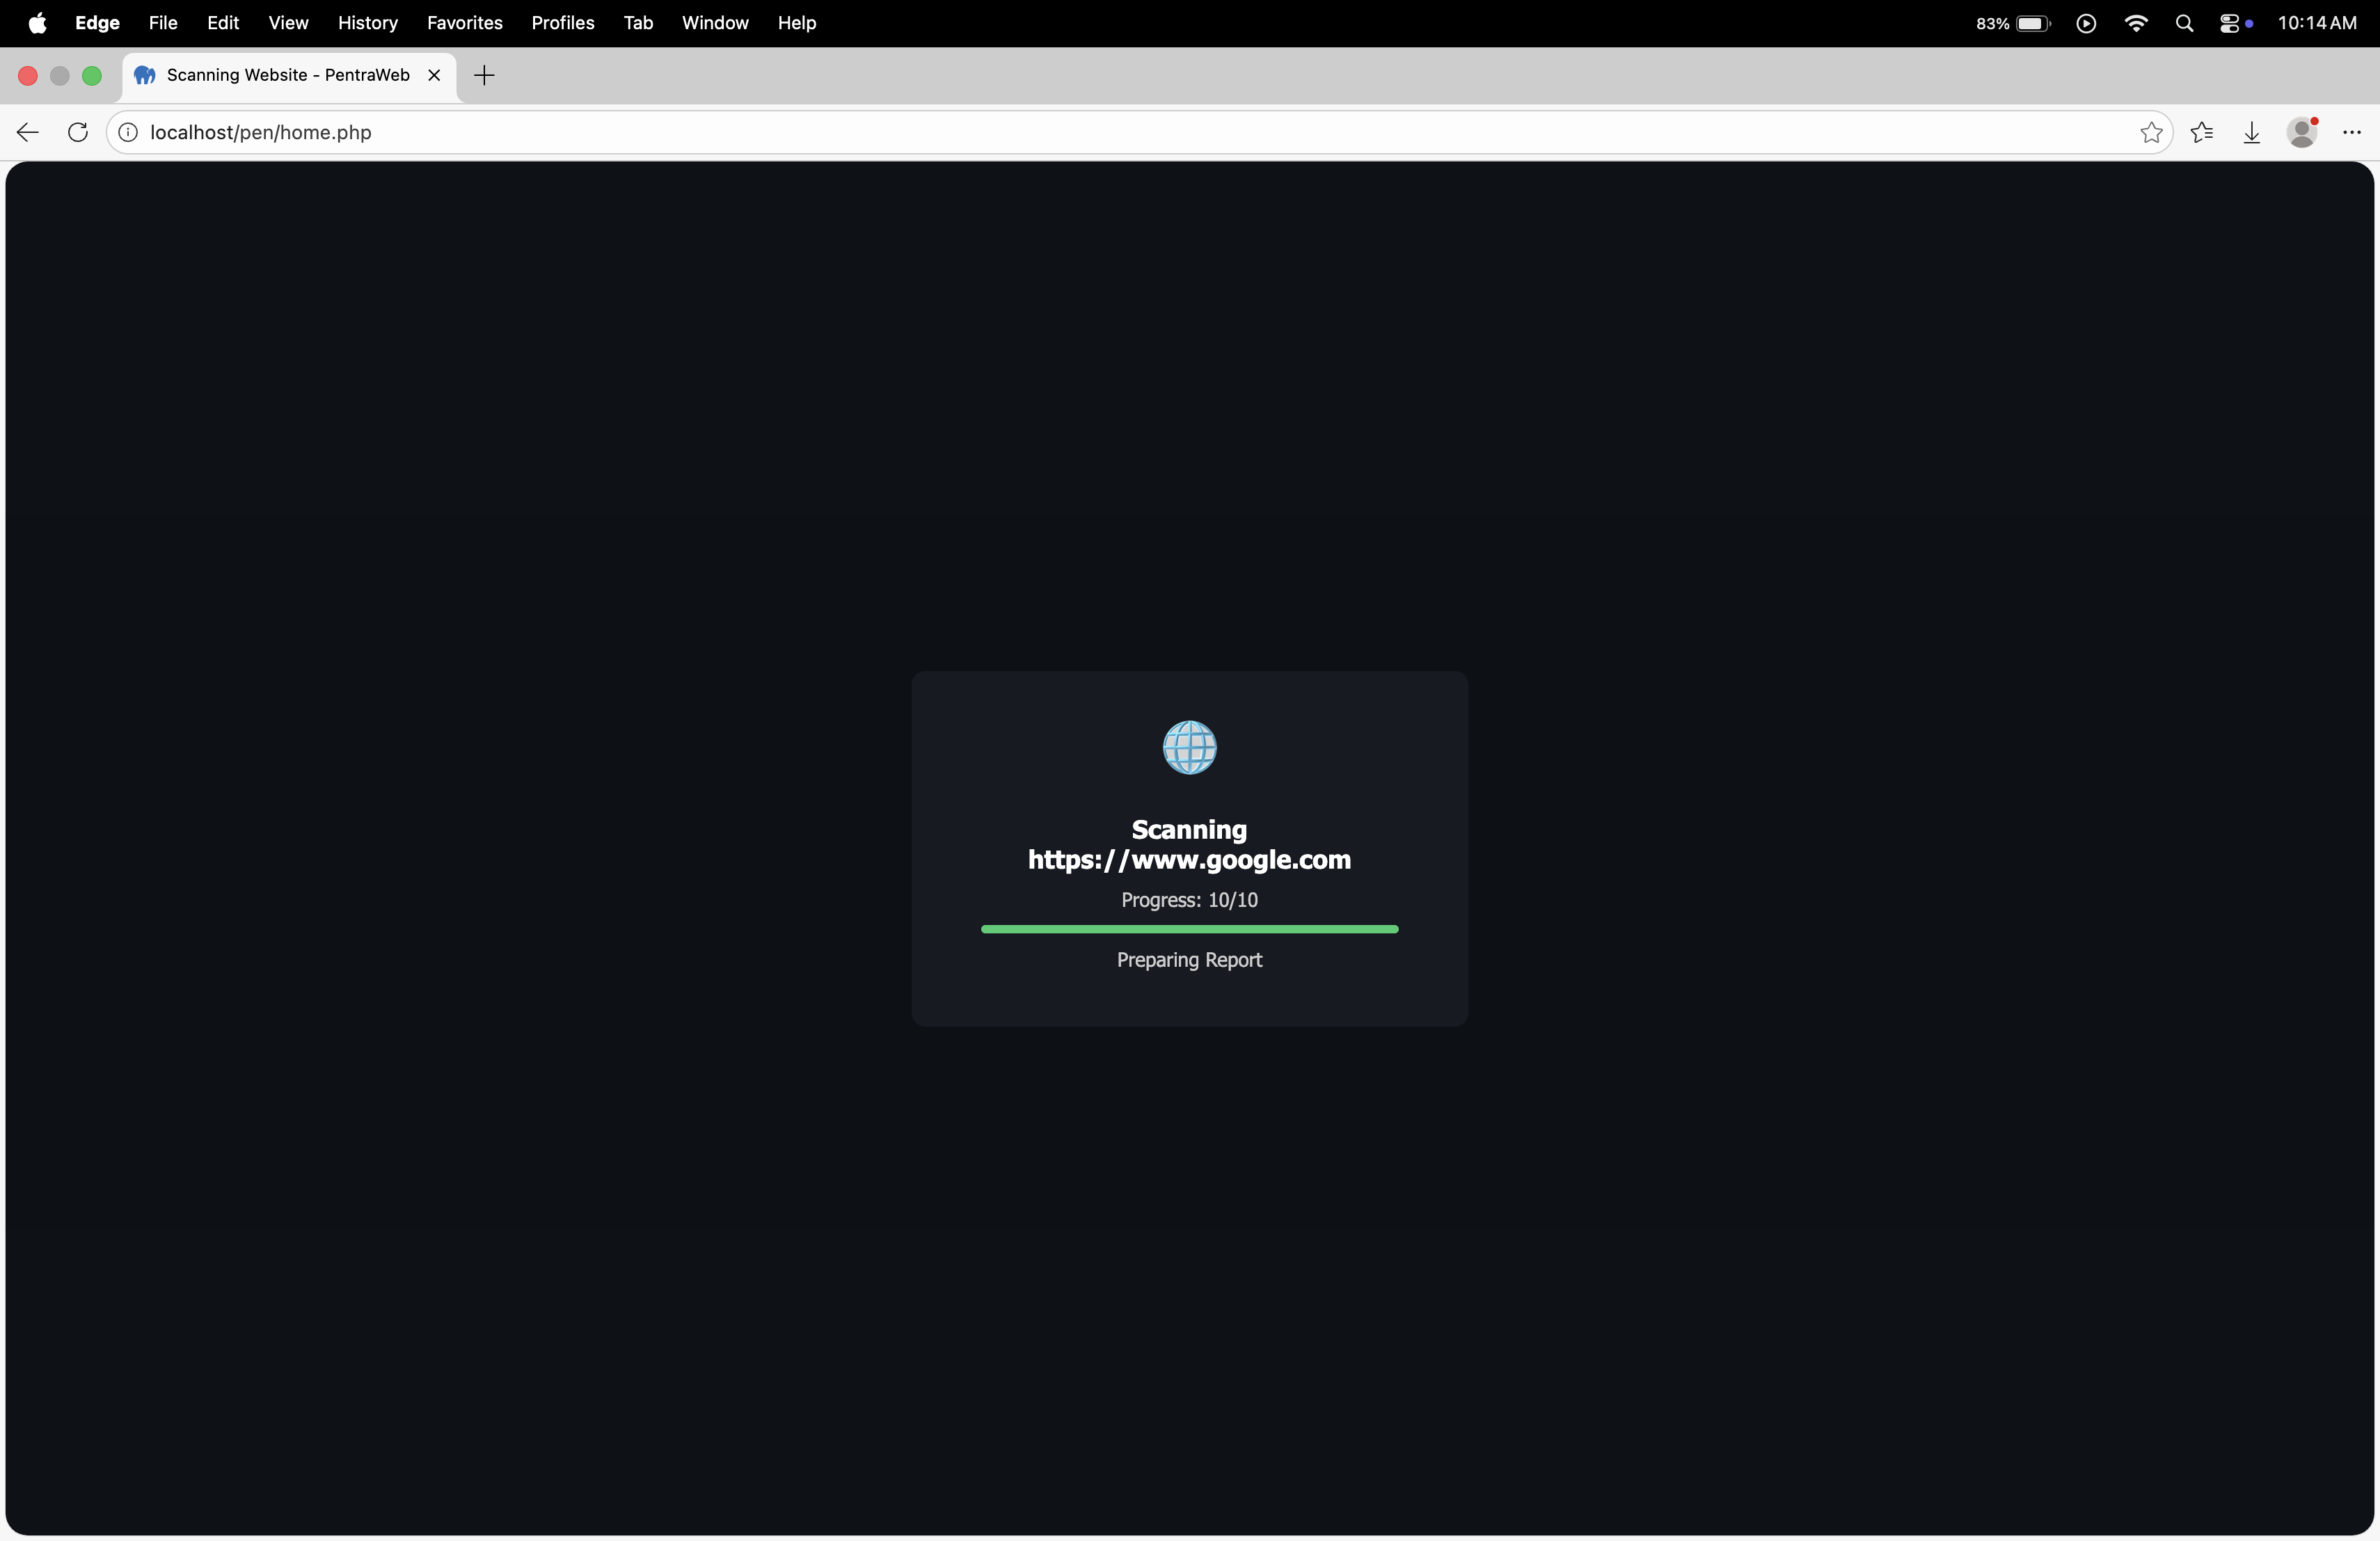Open the browser profile avatar
2380x1541 pixels.
point(2301,132)
